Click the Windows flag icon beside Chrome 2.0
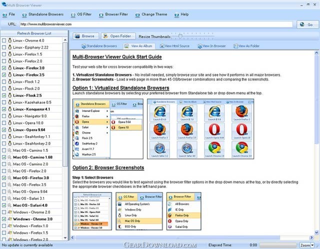The width and height of the screenshot is (320, 249). click(9, 212)
